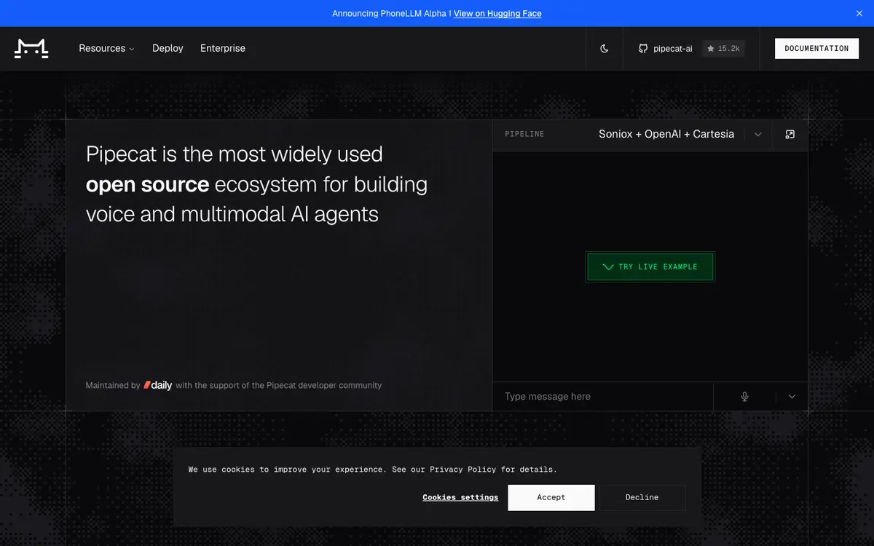
Task: Click the microphone icon
Action: [x=744, y=397]
